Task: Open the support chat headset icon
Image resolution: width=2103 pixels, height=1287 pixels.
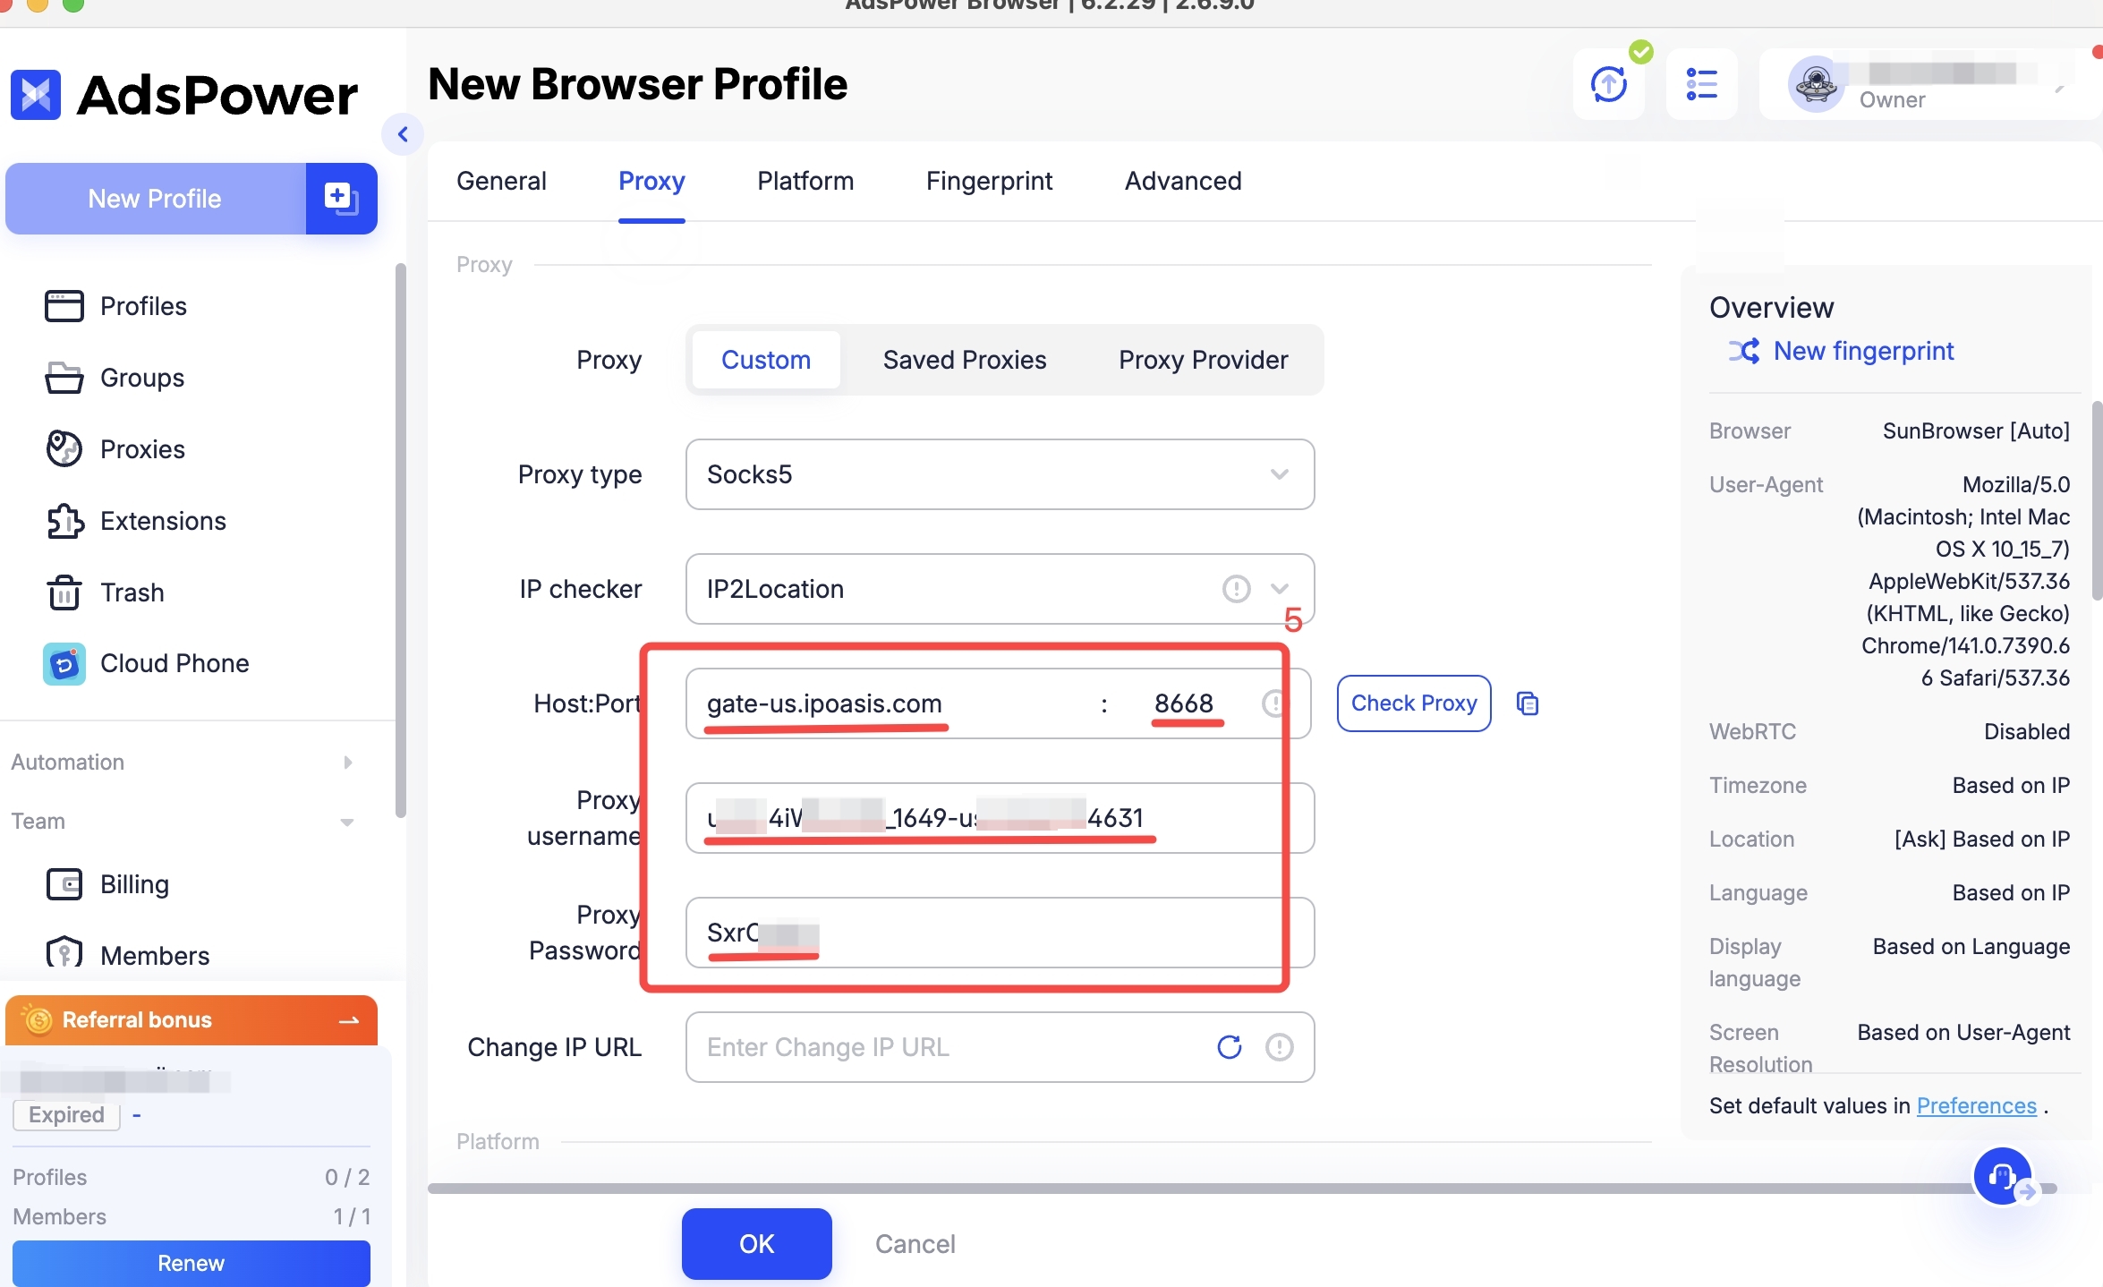Action: [2002, 1176]
